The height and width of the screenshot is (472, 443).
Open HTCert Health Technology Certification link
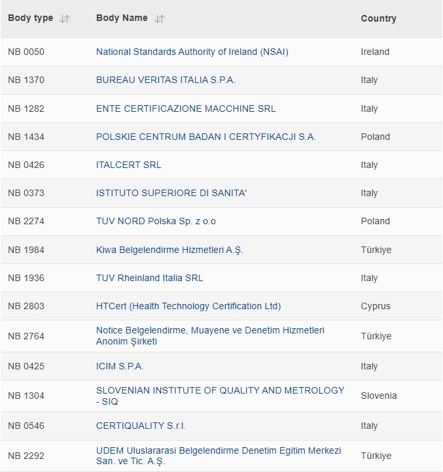(x=188, y=306)
